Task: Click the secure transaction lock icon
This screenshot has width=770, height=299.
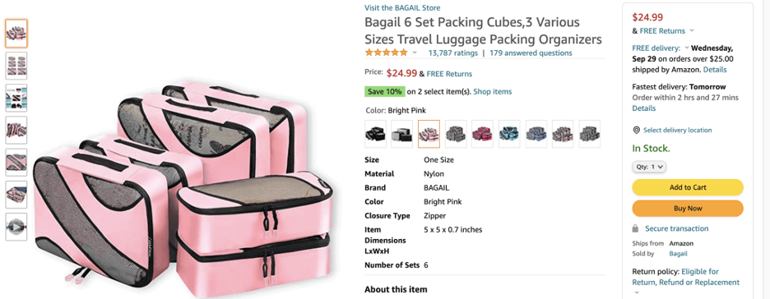Action: 635,228
